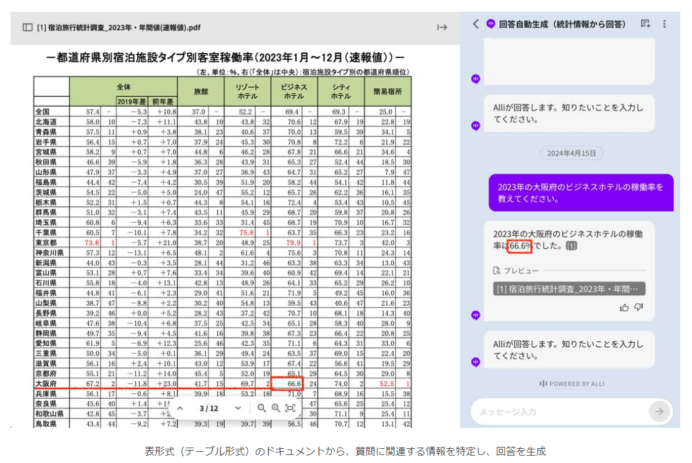
Task: Open the 宿泊旅行統計調査 source document preview
Action: point(568,289)
